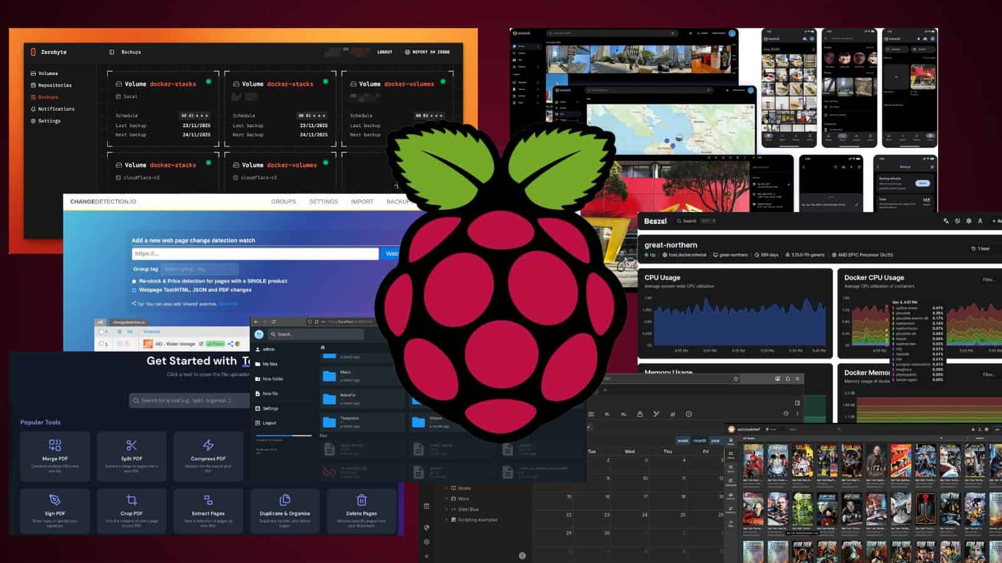The width and height of the screenshot is (1002, 563).
Task: Click the Split PDF tool card
Action: pos(132,456)
